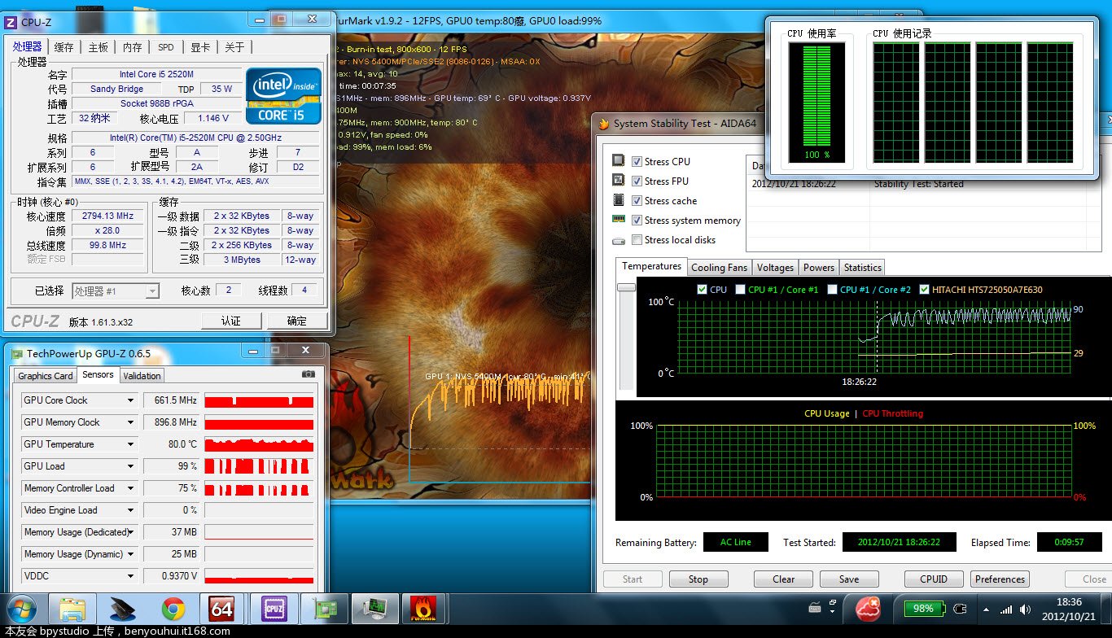The height and width of the screenshot is (638, 1112).
Task: Click the AIDA64 CPUID button
Action: [934, 579]
